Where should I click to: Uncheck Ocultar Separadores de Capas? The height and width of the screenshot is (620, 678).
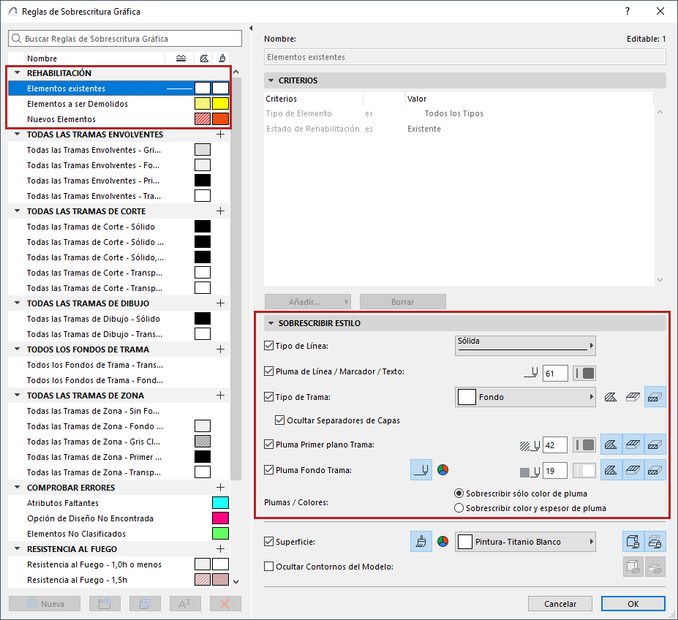click(x=280, y=420)
